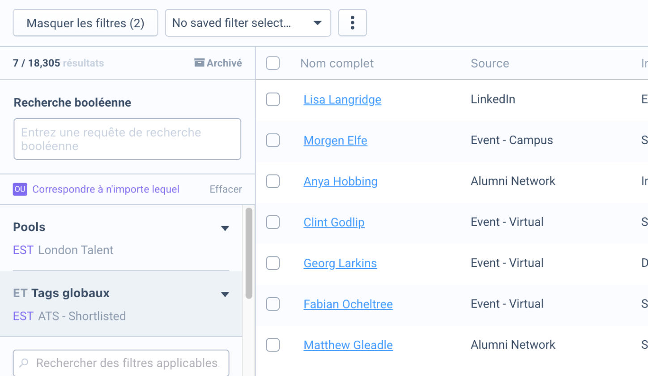Click the Event - Campus source cell
Screen dimensions: 648x376
(x=512, y=140)
